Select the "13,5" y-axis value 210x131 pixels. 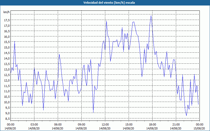click(x=7, y=64)
